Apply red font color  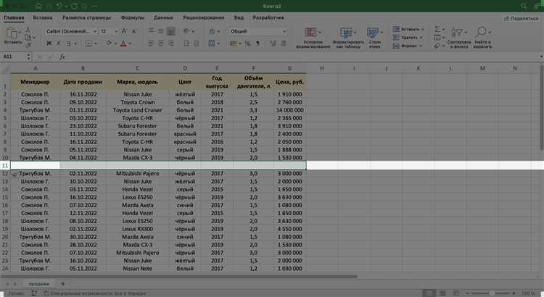pos(123,43)
